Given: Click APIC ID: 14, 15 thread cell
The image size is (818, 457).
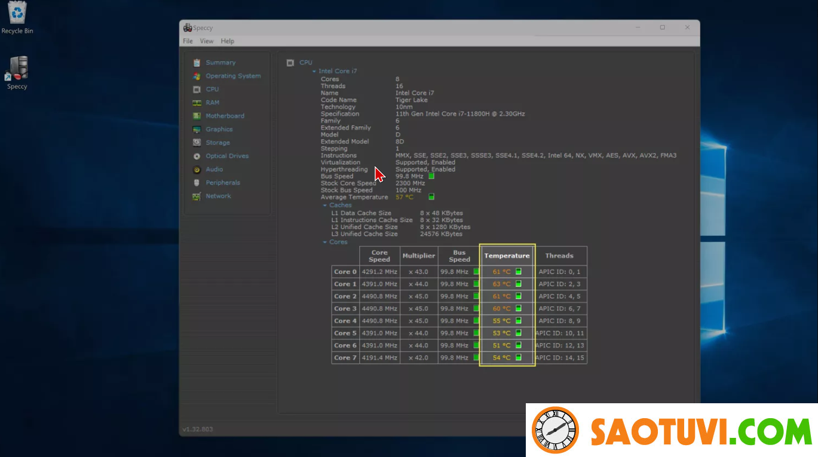Looking at the screenshot, I should coord(560,358).
